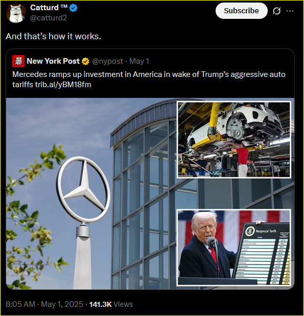
Task: Click the blue verified badge beside Catturd
Action: tap(73, 8)
